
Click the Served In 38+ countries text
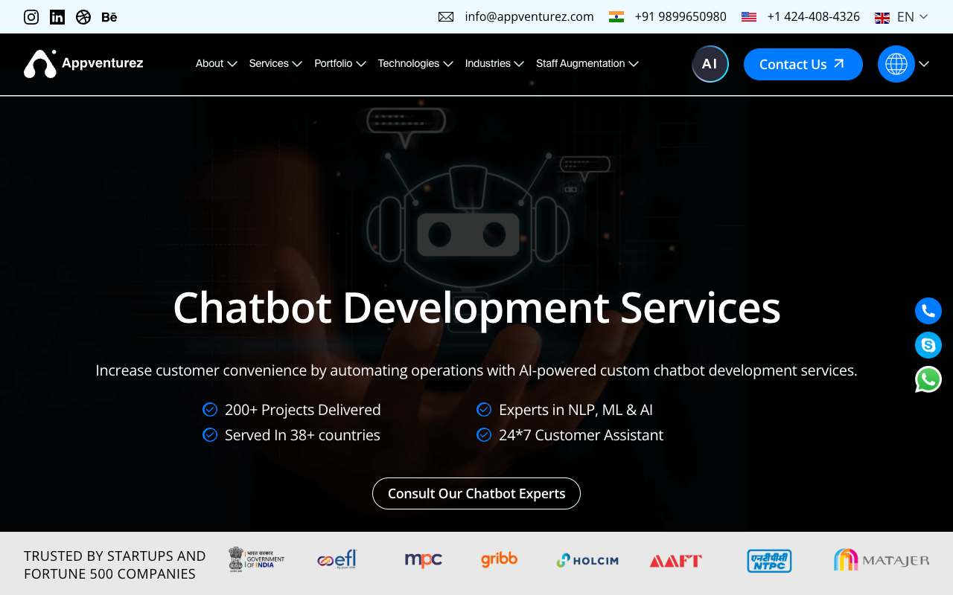point(302,435)
